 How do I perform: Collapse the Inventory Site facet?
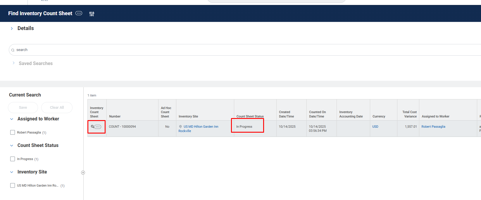pyautogui.click(x=12, y=172)
